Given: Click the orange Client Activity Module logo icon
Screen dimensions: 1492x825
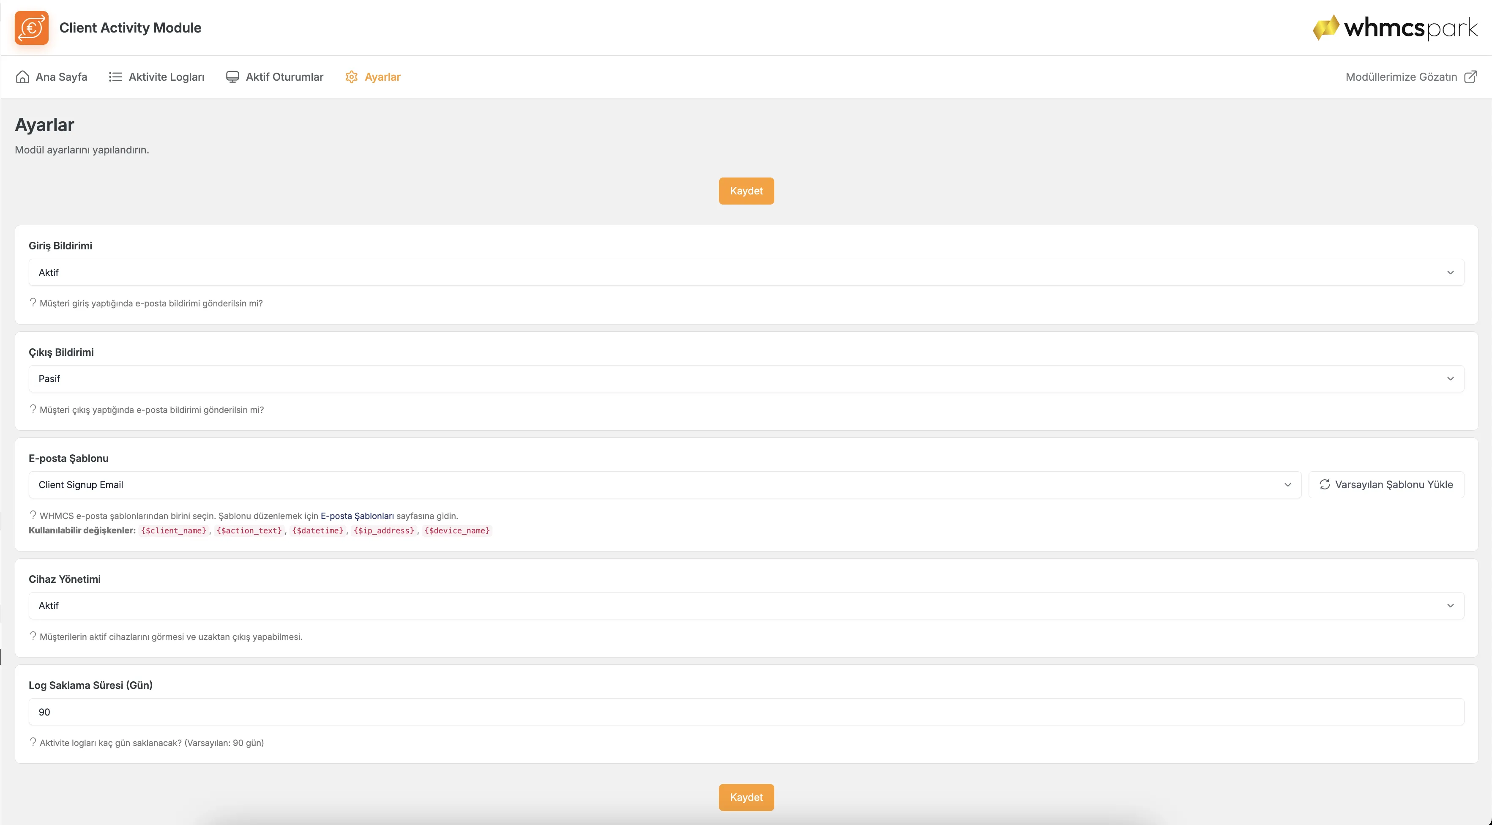Looking at the screenshot, I should [31, 28].
